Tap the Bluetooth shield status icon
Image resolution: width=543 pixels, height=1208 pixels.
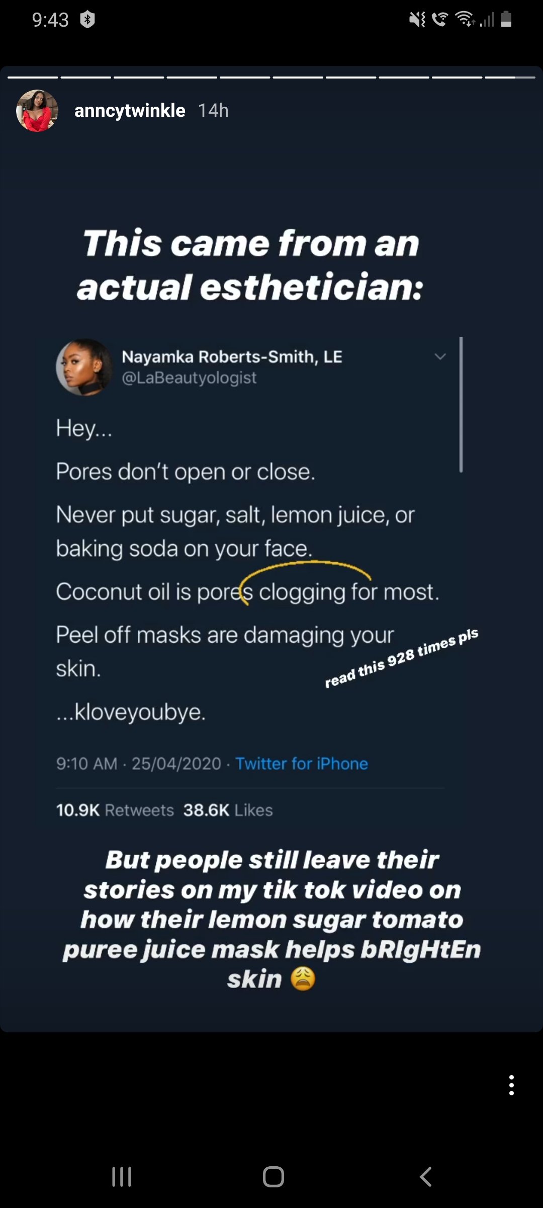pyautogui.click(x=87, y=20)
